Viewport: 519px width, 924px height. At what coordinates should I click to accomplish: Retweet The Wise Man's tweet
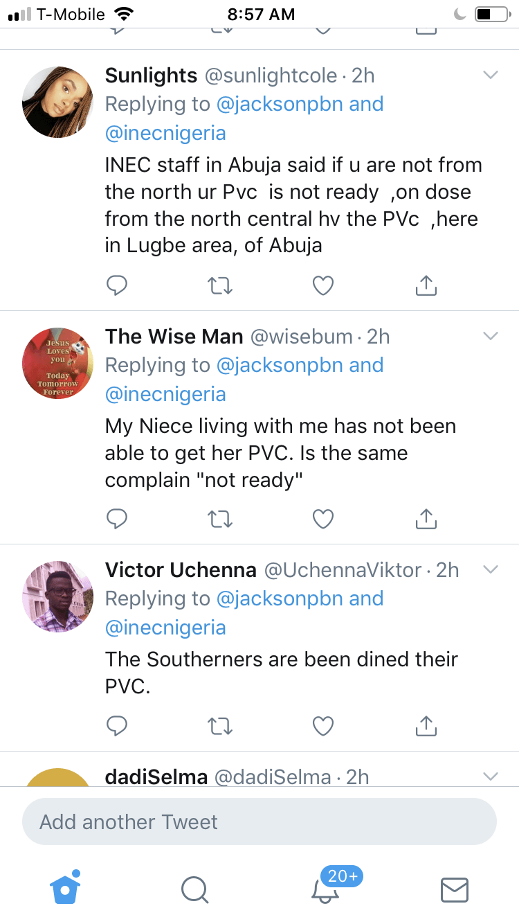tap(220, 517)
